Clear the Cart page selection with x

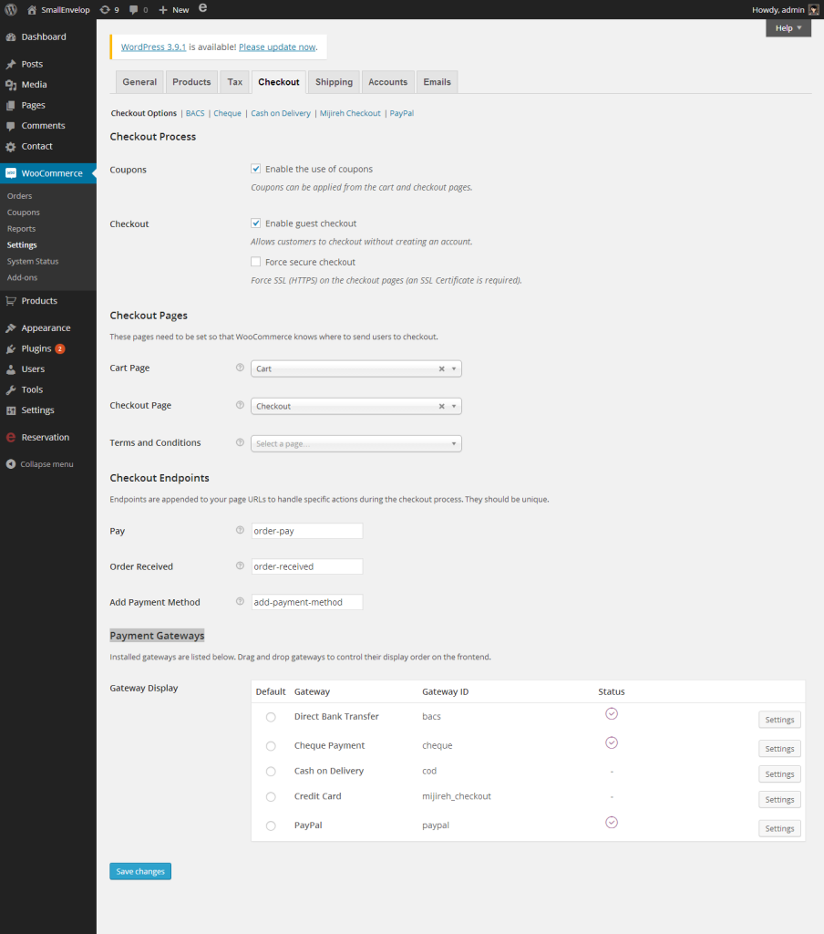point(442,368)
